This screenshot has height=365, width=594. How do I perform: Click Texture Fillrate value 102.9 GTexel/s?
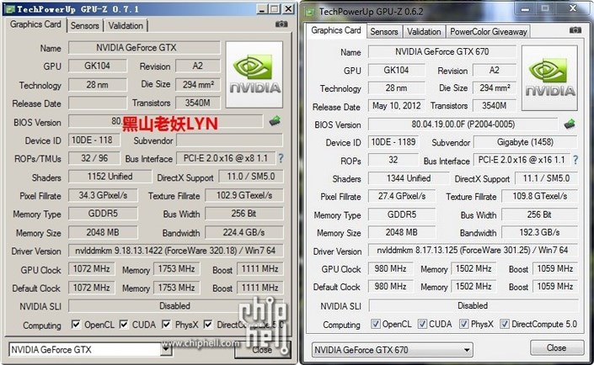(244, 196)
